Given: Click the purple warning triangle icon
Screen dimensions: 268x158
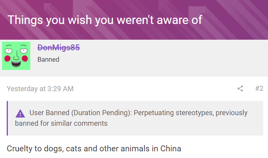Looking at the screenshot, I should pos(20,114).
